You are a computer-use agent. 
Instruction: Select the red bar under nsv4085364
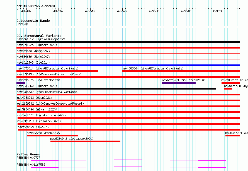181,71
